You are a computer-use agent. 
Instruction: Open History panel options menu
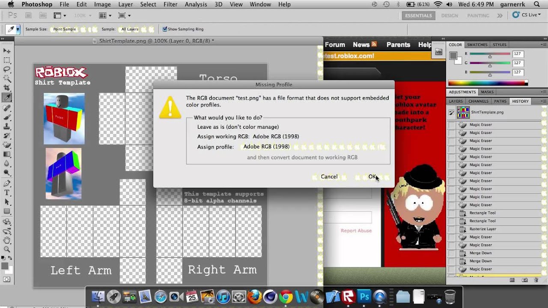(x=544, y=101)
